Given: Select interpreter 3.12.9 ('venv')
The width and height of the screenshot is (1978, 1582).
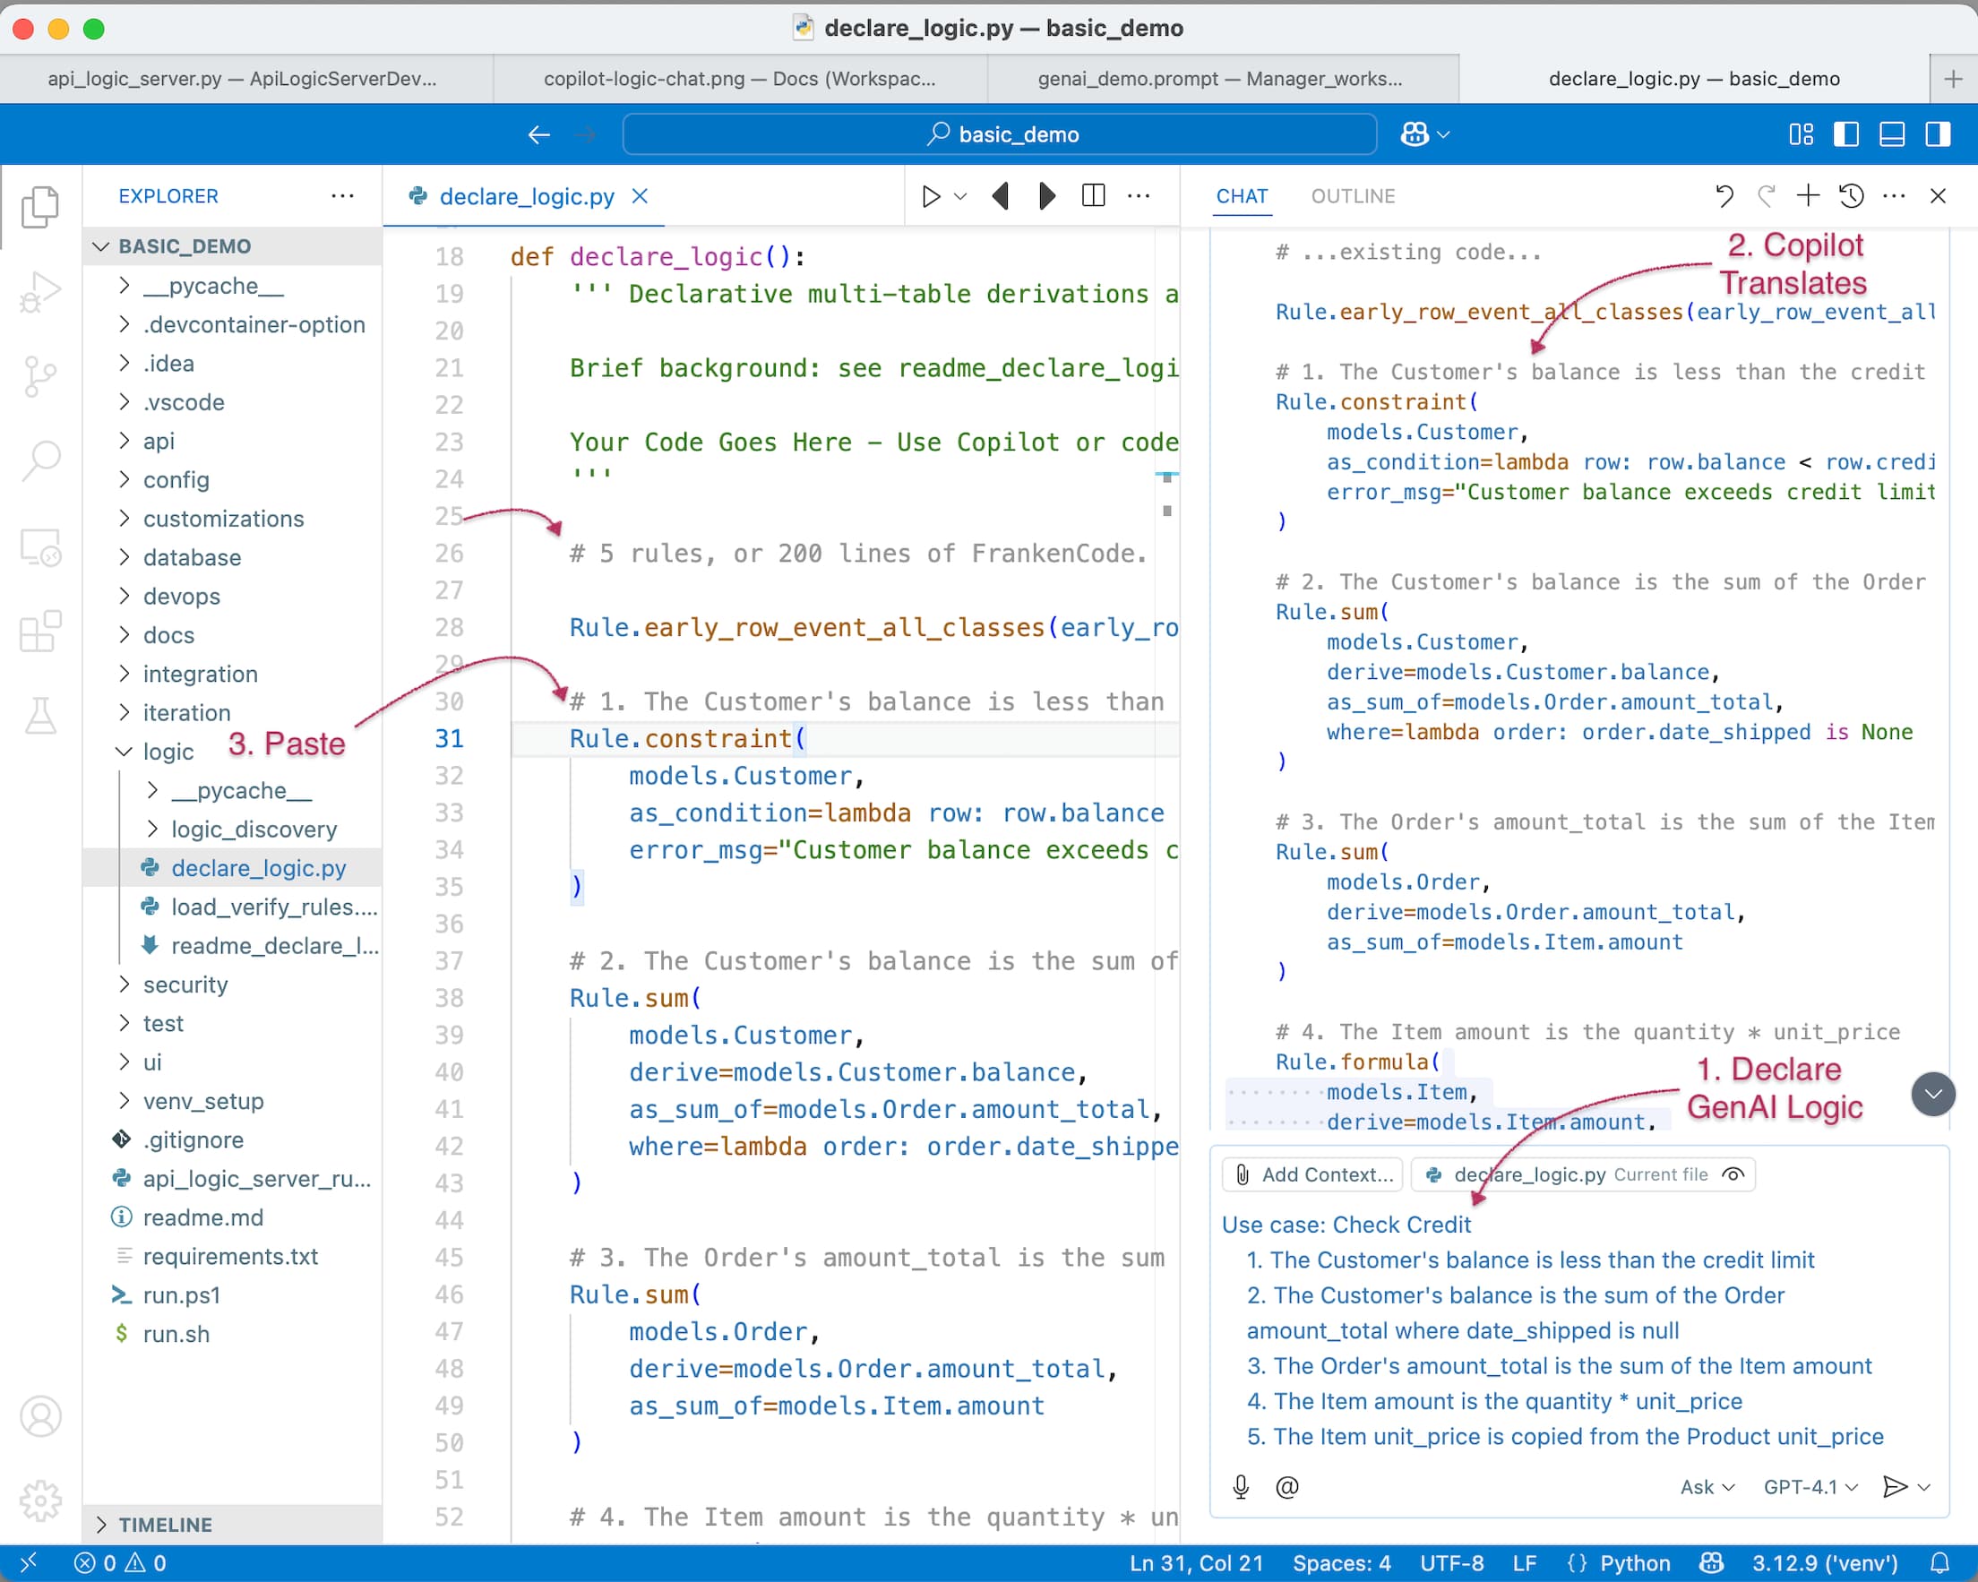Looking at the screenshot, I should point(1824,1562).
